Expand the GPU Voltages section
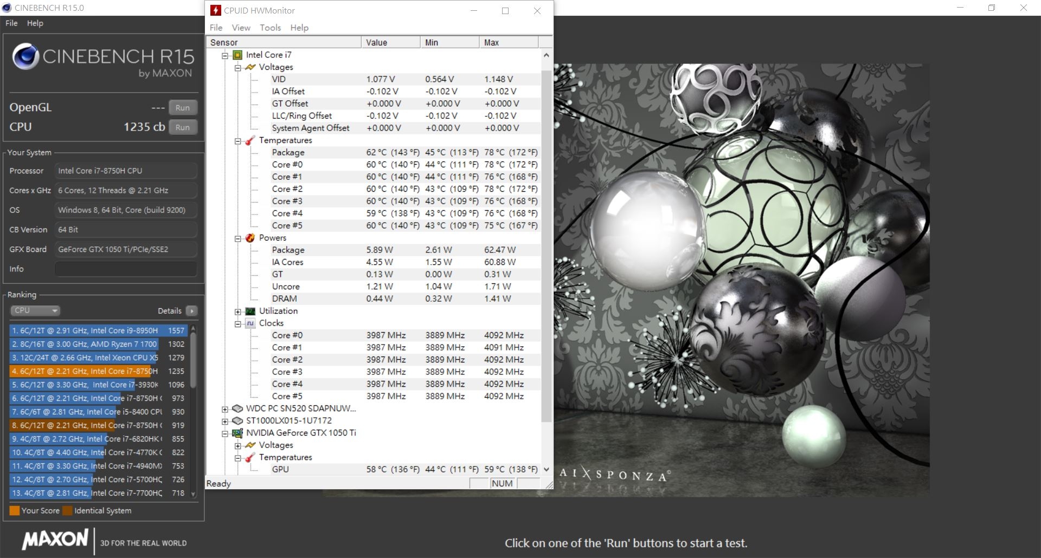This screenshot has height=558, width=1041. click(x=237, y=446)
